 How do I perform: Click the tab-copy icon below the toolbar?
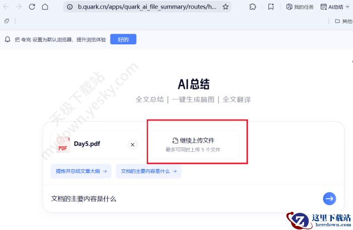tap(7, 21)
